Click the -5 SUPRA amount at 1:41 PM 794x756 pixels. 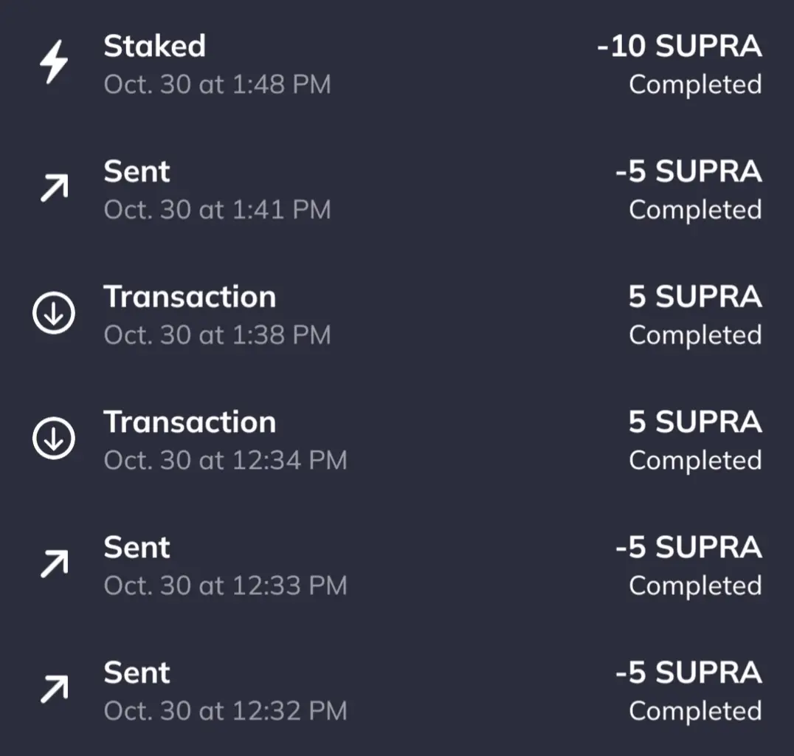tap(688, 172)
